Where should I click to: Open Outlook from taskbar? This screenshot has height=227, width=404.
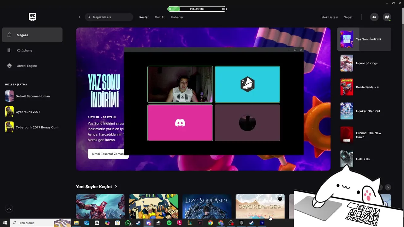click(x=86, y=223)
